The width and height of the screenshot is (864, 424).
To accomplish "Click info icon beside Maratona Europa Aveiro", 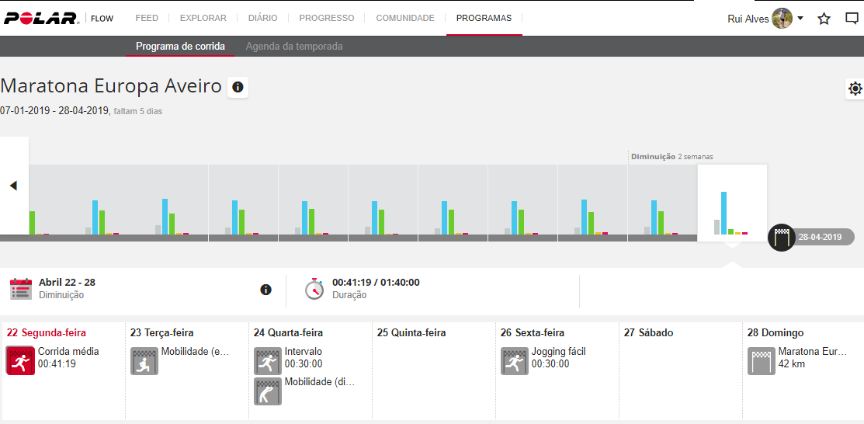I will [238, 87].
